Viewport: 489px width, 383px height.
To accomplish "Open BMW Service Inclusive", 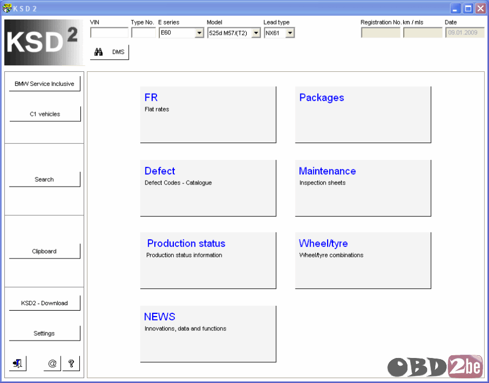I will pyautogui.click(x=45, y=84).
